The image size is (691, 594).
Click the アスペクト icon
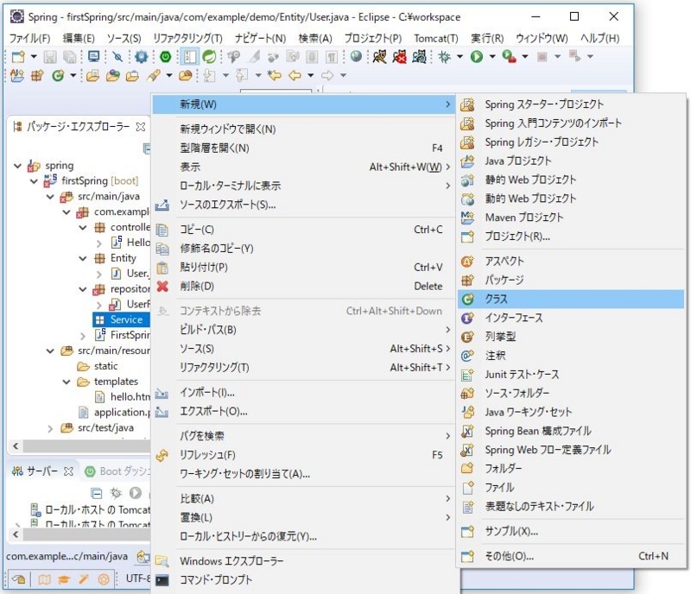click(467, 262)
